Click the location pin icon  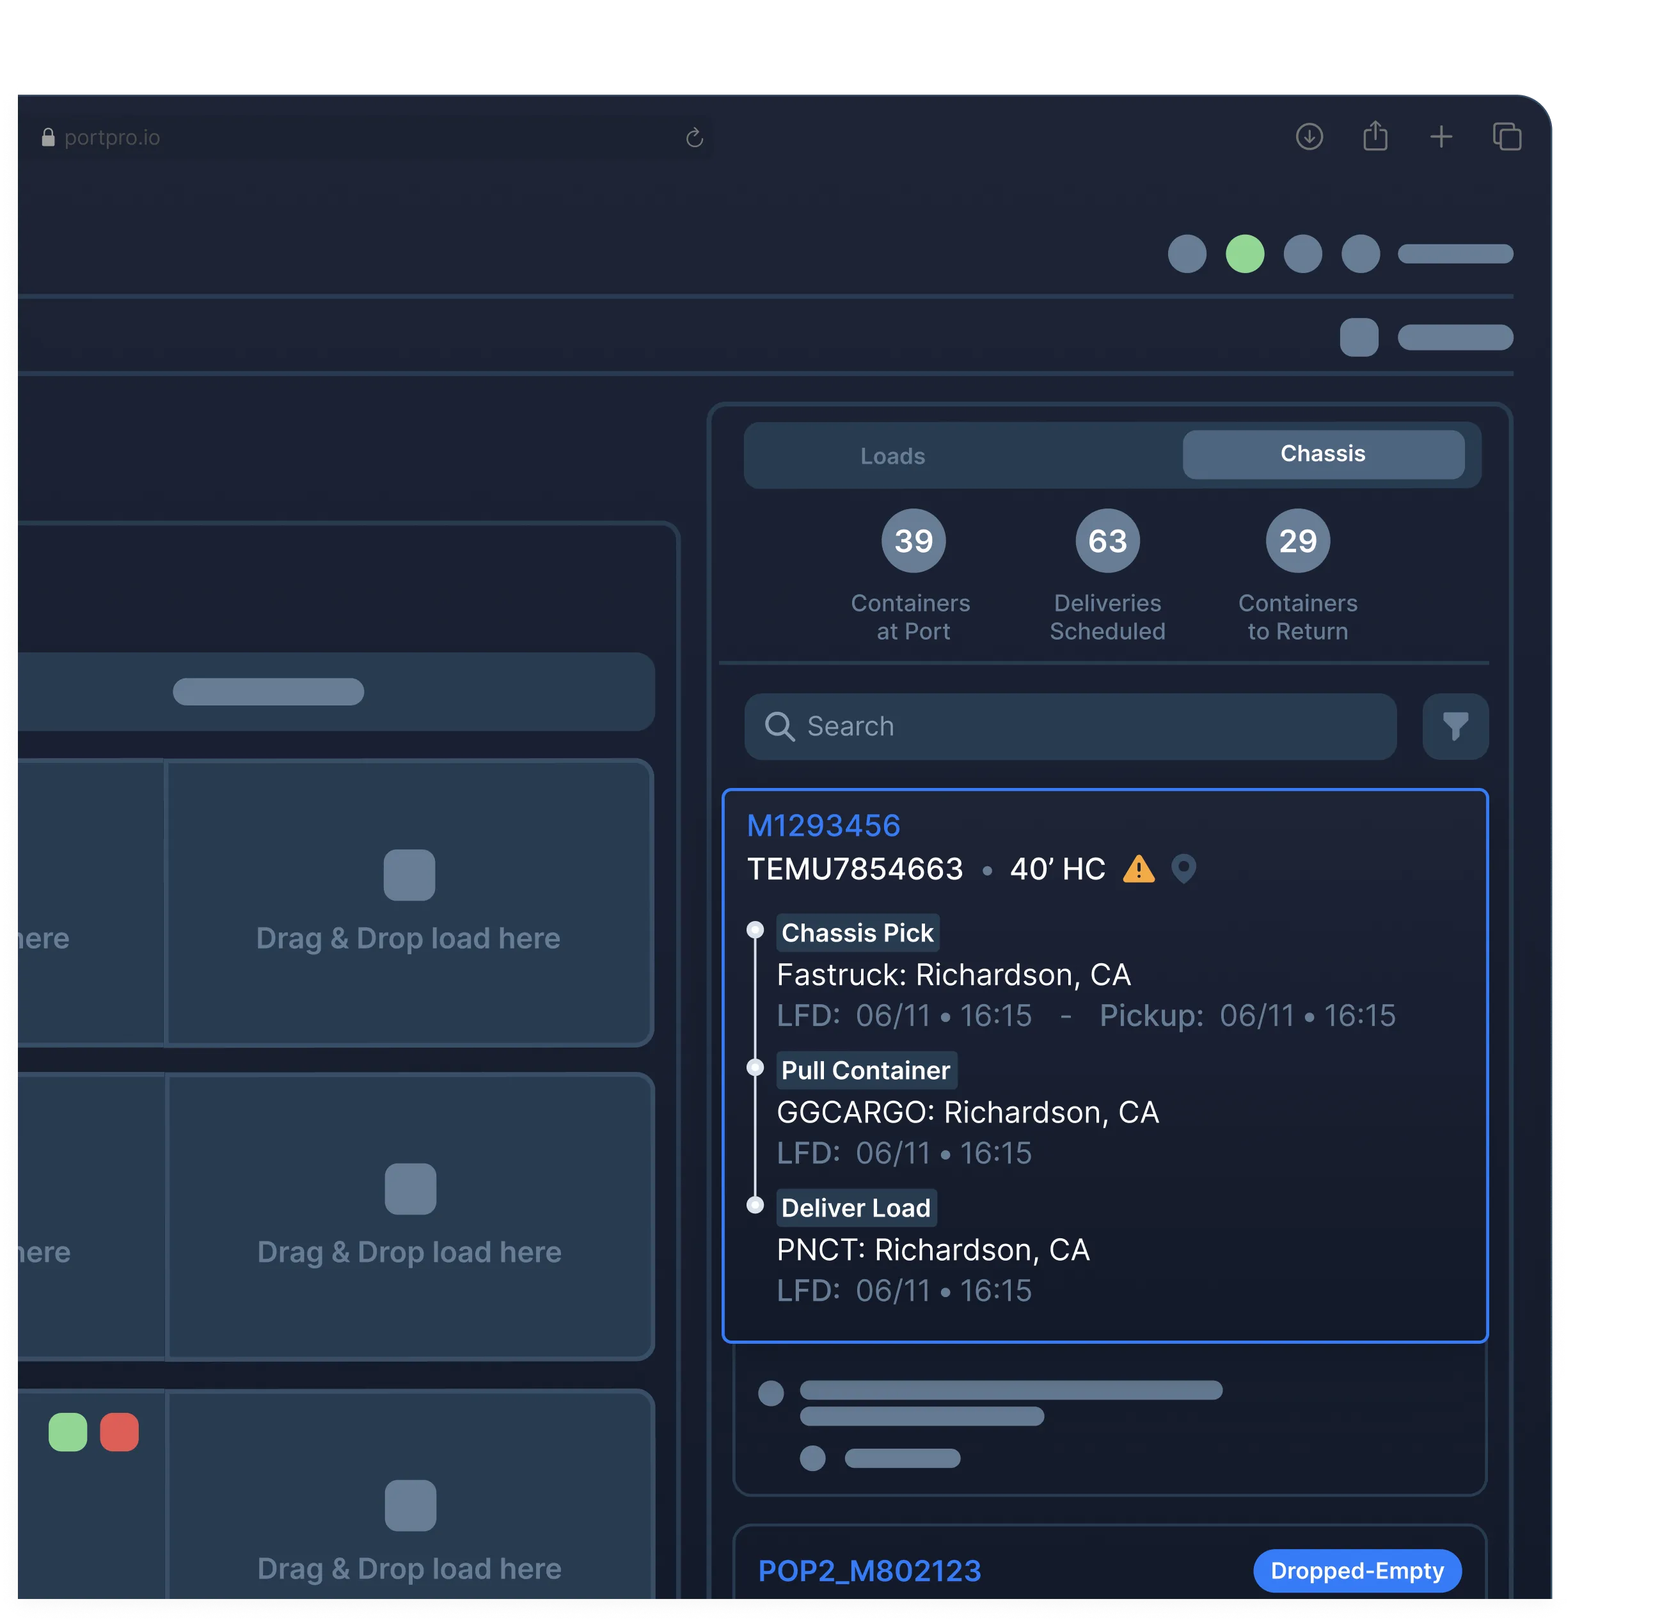click(1183, 869)
